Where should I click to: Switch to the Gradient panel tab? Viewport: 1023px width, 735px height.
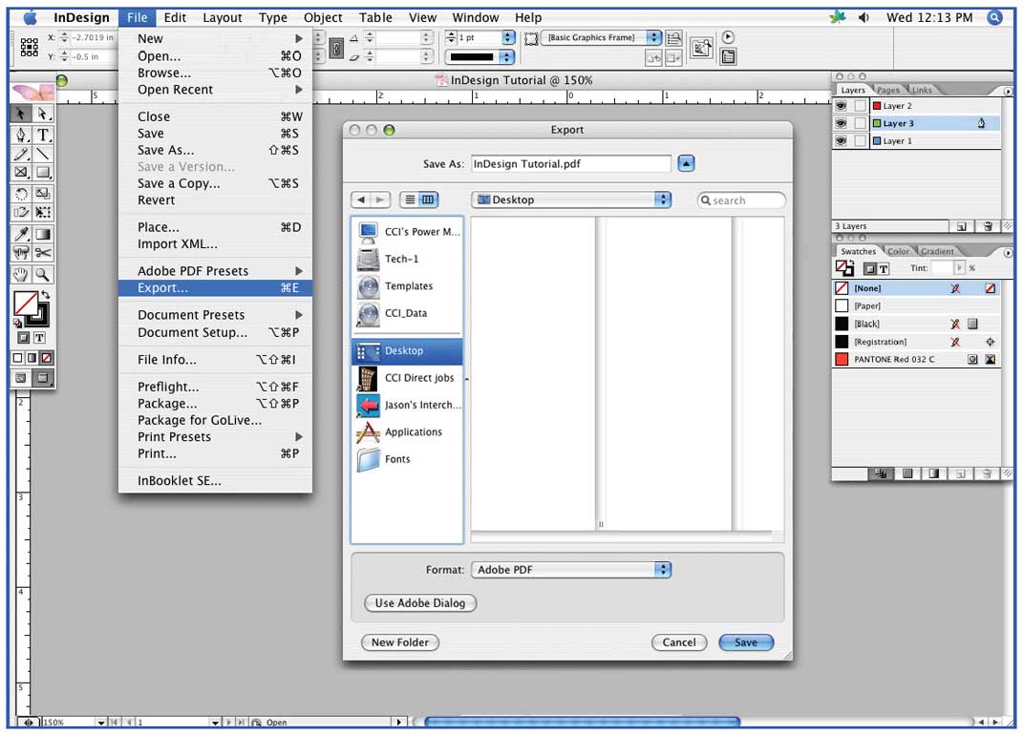[937, 251]
